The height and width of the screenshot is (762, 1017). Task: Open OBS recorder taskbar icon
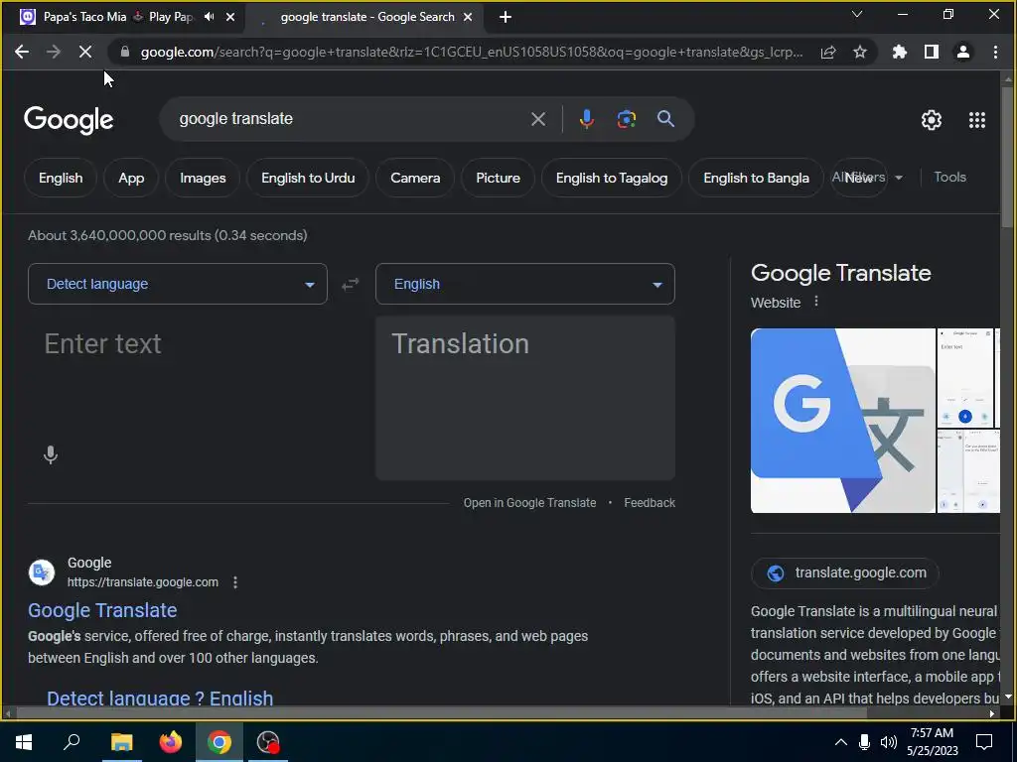point(268,742)
